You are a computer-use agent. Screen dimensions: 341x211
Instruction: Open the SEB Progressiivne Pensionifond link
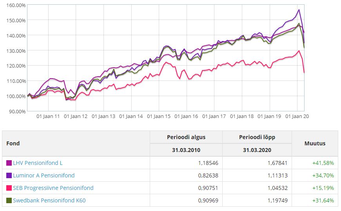pyautogui.click(x=53, y=188)
